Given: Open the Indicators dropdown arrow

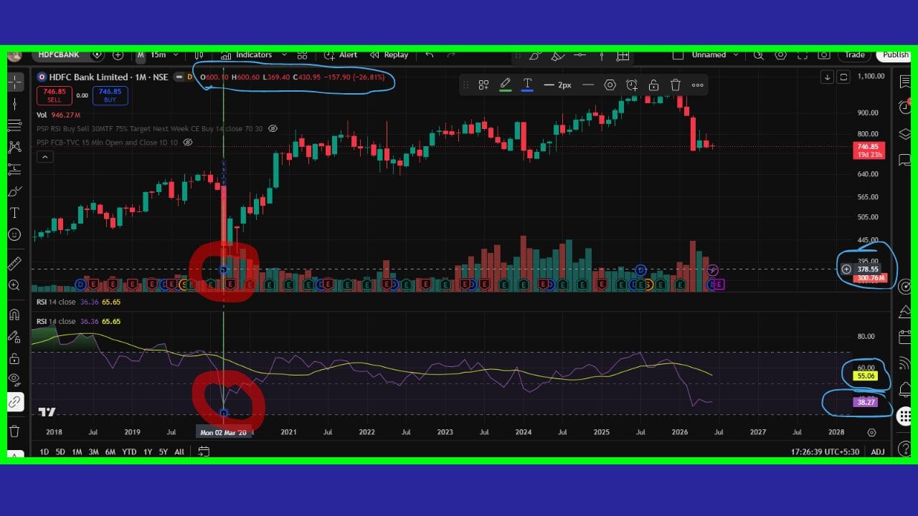Looking at the screenshot, I should [284, 54].
